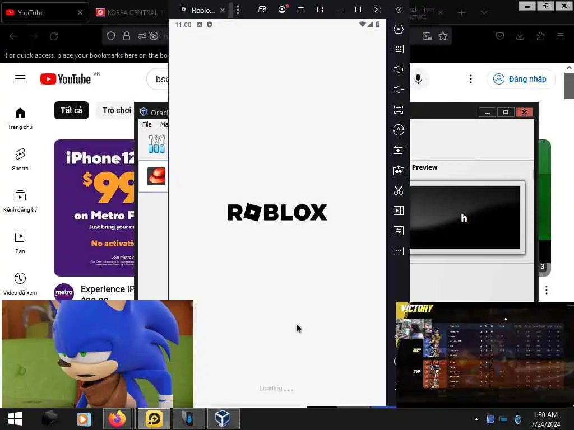Open the LDPlayer settings hexagon icon
Screen dimensions: 574x430
[399, 29]
